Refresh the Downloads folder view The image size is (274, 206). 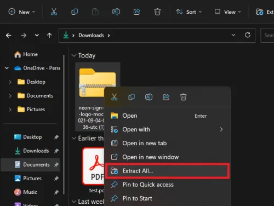point(248,35)
